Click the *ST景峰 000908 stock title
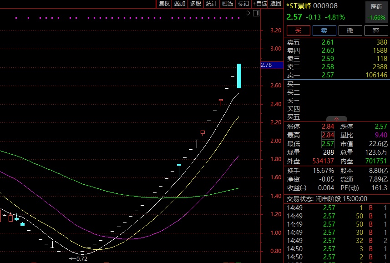The image size is (390, 263). [x=312, y=6]
